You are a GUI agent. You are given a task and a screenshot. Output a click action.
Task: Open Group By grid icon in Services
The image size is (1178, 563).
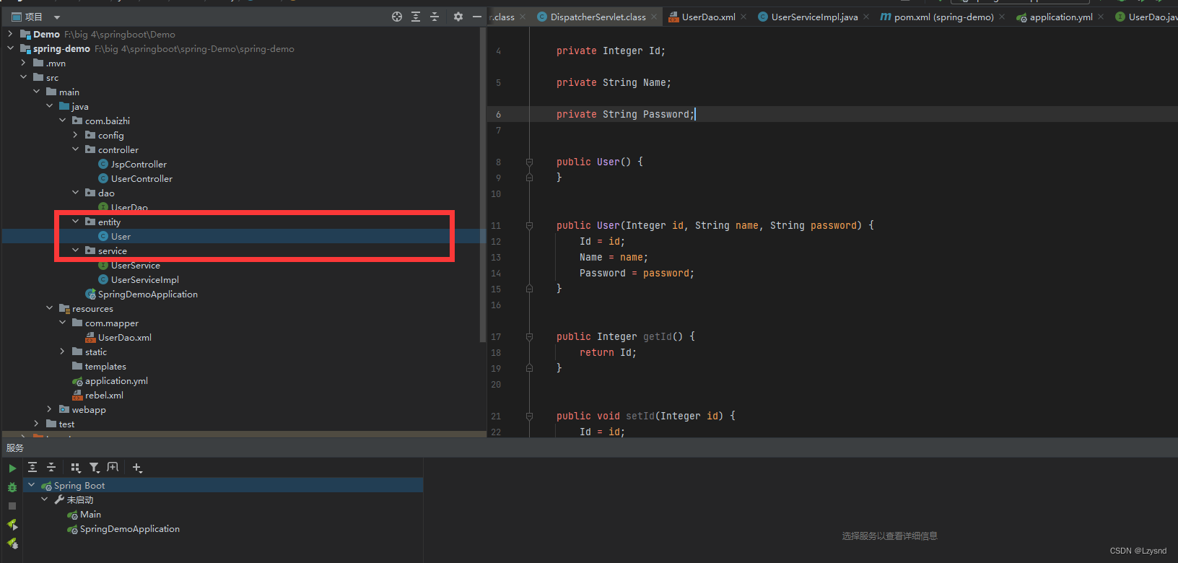(76, 468)
